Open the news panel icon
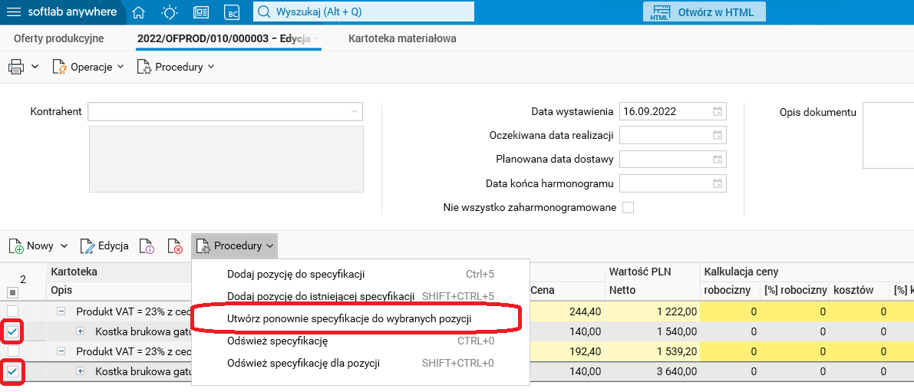914x392 pixels. [201, 12]
